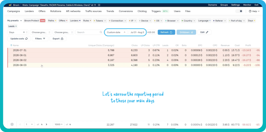Image resolution: width=266 pixels, height=132 pixels.
Task: Open the Monitor page
Action: click(247, 5)
